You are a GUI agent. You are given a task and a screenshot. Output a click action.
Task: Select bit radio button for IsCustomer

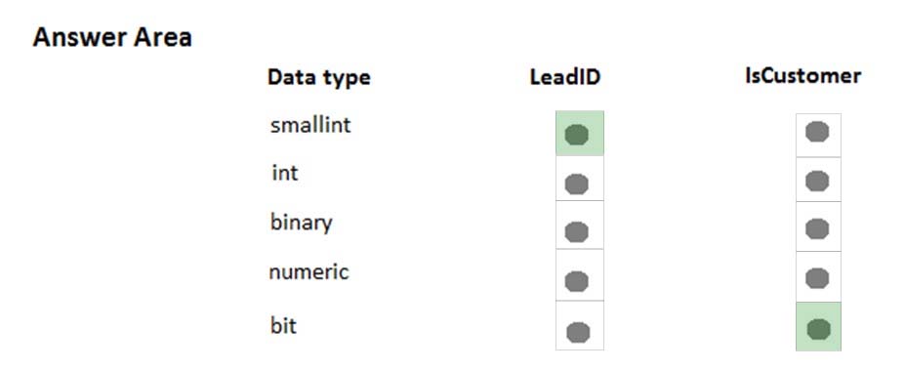point(818,330)
